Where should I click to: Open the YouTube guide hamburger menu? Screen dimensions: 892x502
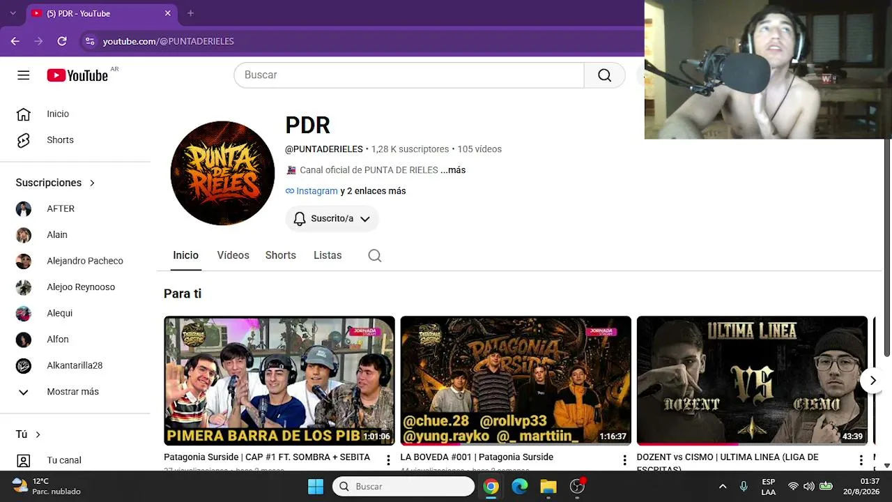pyautogui.click(x=24, y=75)
